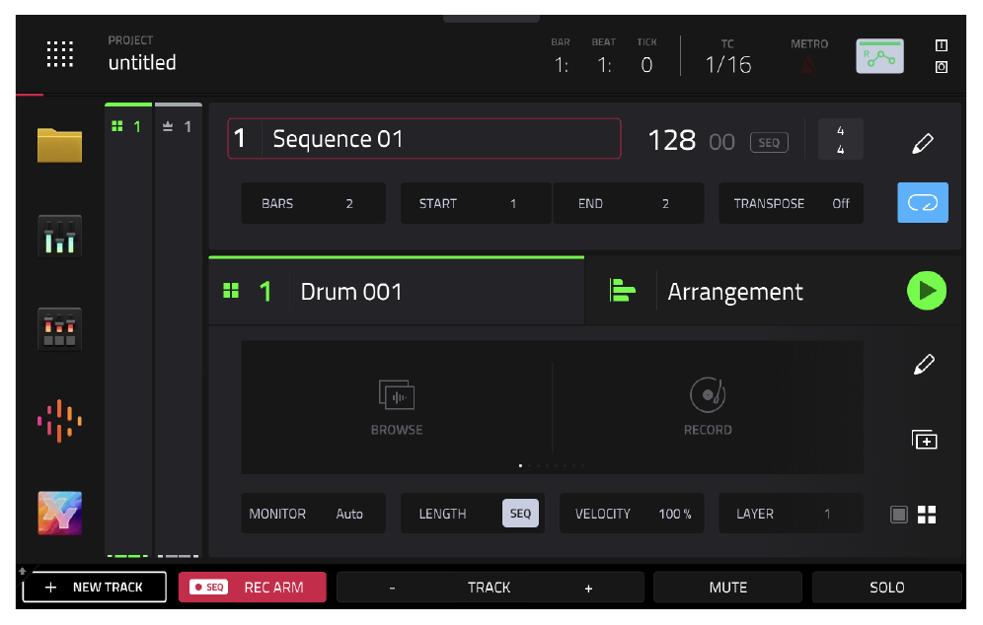Open the automation read/write button
This screenshot has width=983, height=625.
[879, 56]
